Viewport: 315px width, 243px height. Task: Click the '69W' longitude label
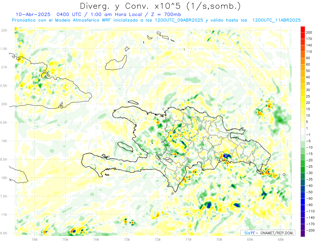250,239
